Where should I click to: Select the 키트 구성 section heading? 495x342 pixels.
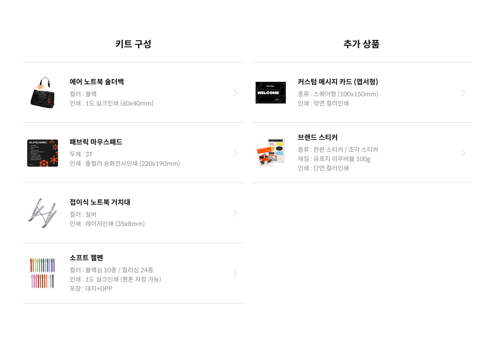tap(133, 44)
